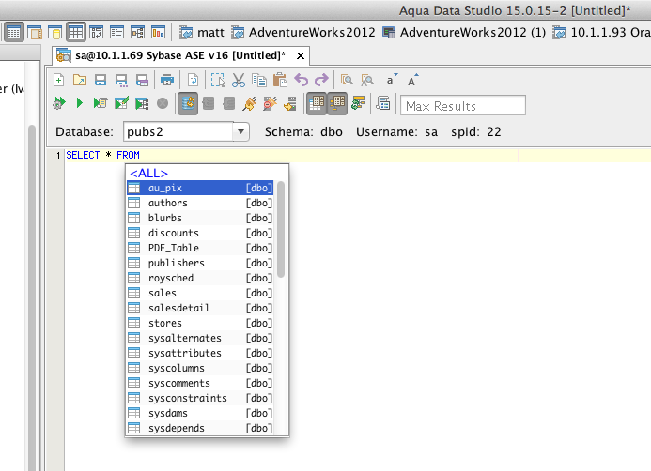Click the Execute Edit icon with pencil
The height and width of the screenshot is (471, 651).
point(121,103)
